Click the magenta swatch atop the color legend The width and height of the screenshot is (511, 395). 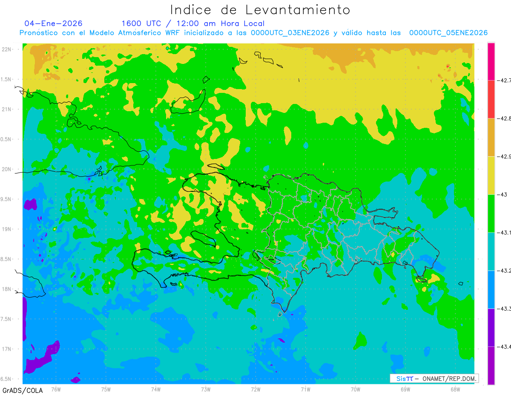491,61
